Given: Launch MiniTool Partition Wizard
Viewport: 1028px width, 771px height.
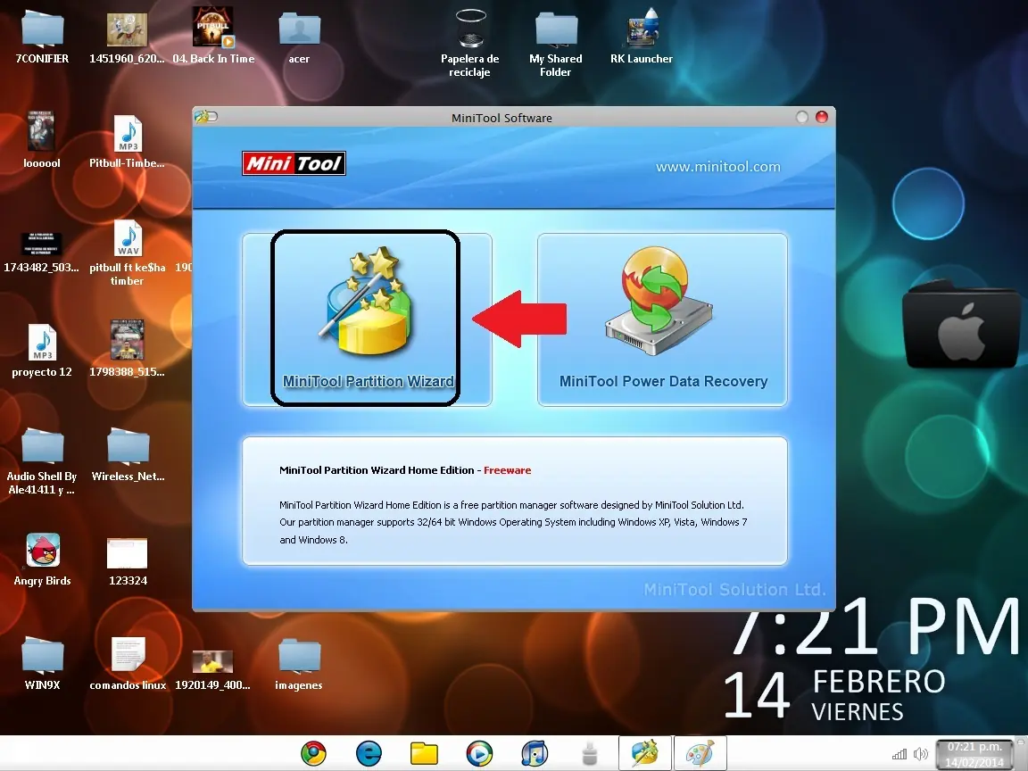Looking at the screenshot, I should coord(367,319).
